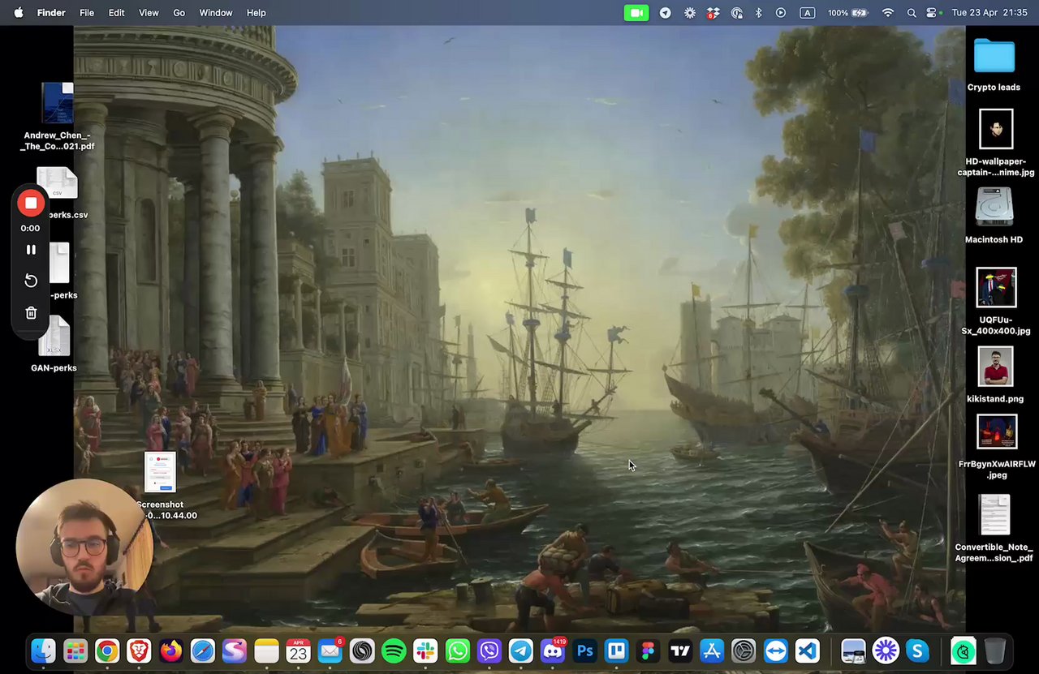Open the keyboard input source menu
The image size is (1039, 674).
808,13
